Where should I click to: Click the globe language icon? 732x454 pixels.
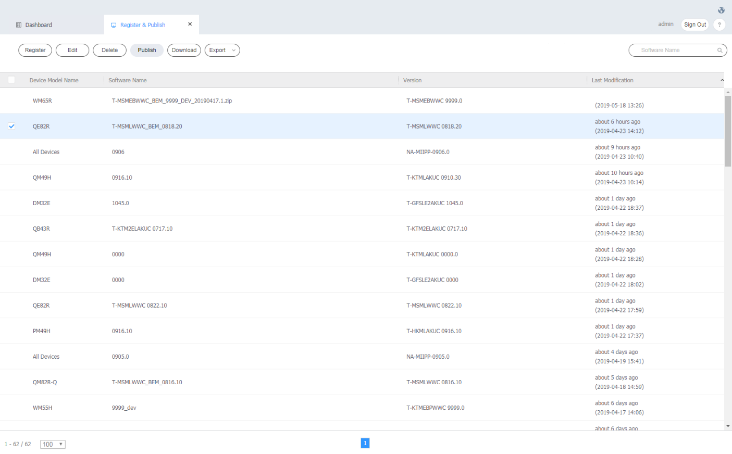point(721,10)
